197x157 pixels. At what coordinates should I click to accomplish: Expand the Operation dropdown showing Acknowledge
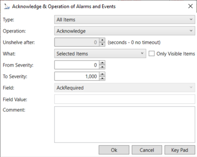tap(124, 31)
